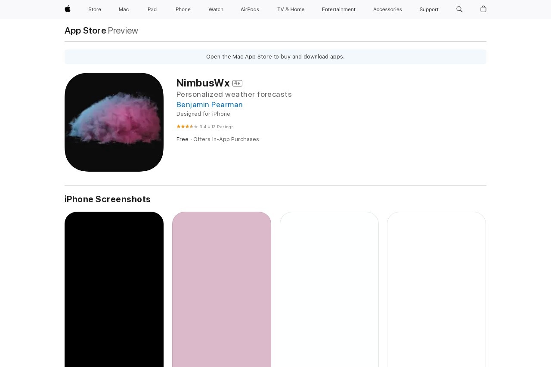551x367 pixels.
Task: Open the TV & Home menu
Action: tap(291, 9)
